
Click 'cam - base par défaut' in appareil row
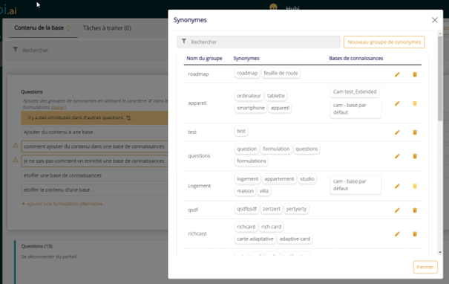click(x=355, y=109)
